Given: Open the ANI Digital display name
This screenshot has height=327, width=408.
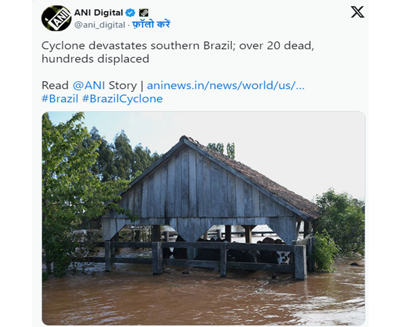Looking at the screenshot, I should 99,12.
